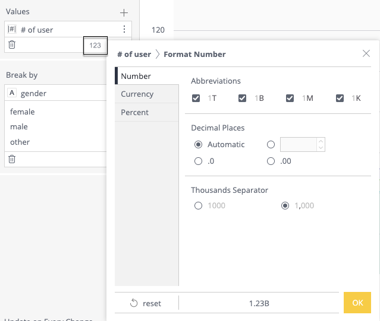Select the .0 decimal places option
Screen dimensions: 380x321
coord(198,161)
